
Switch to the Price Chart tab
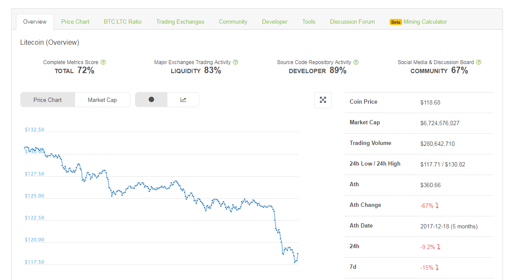point(75,22)
